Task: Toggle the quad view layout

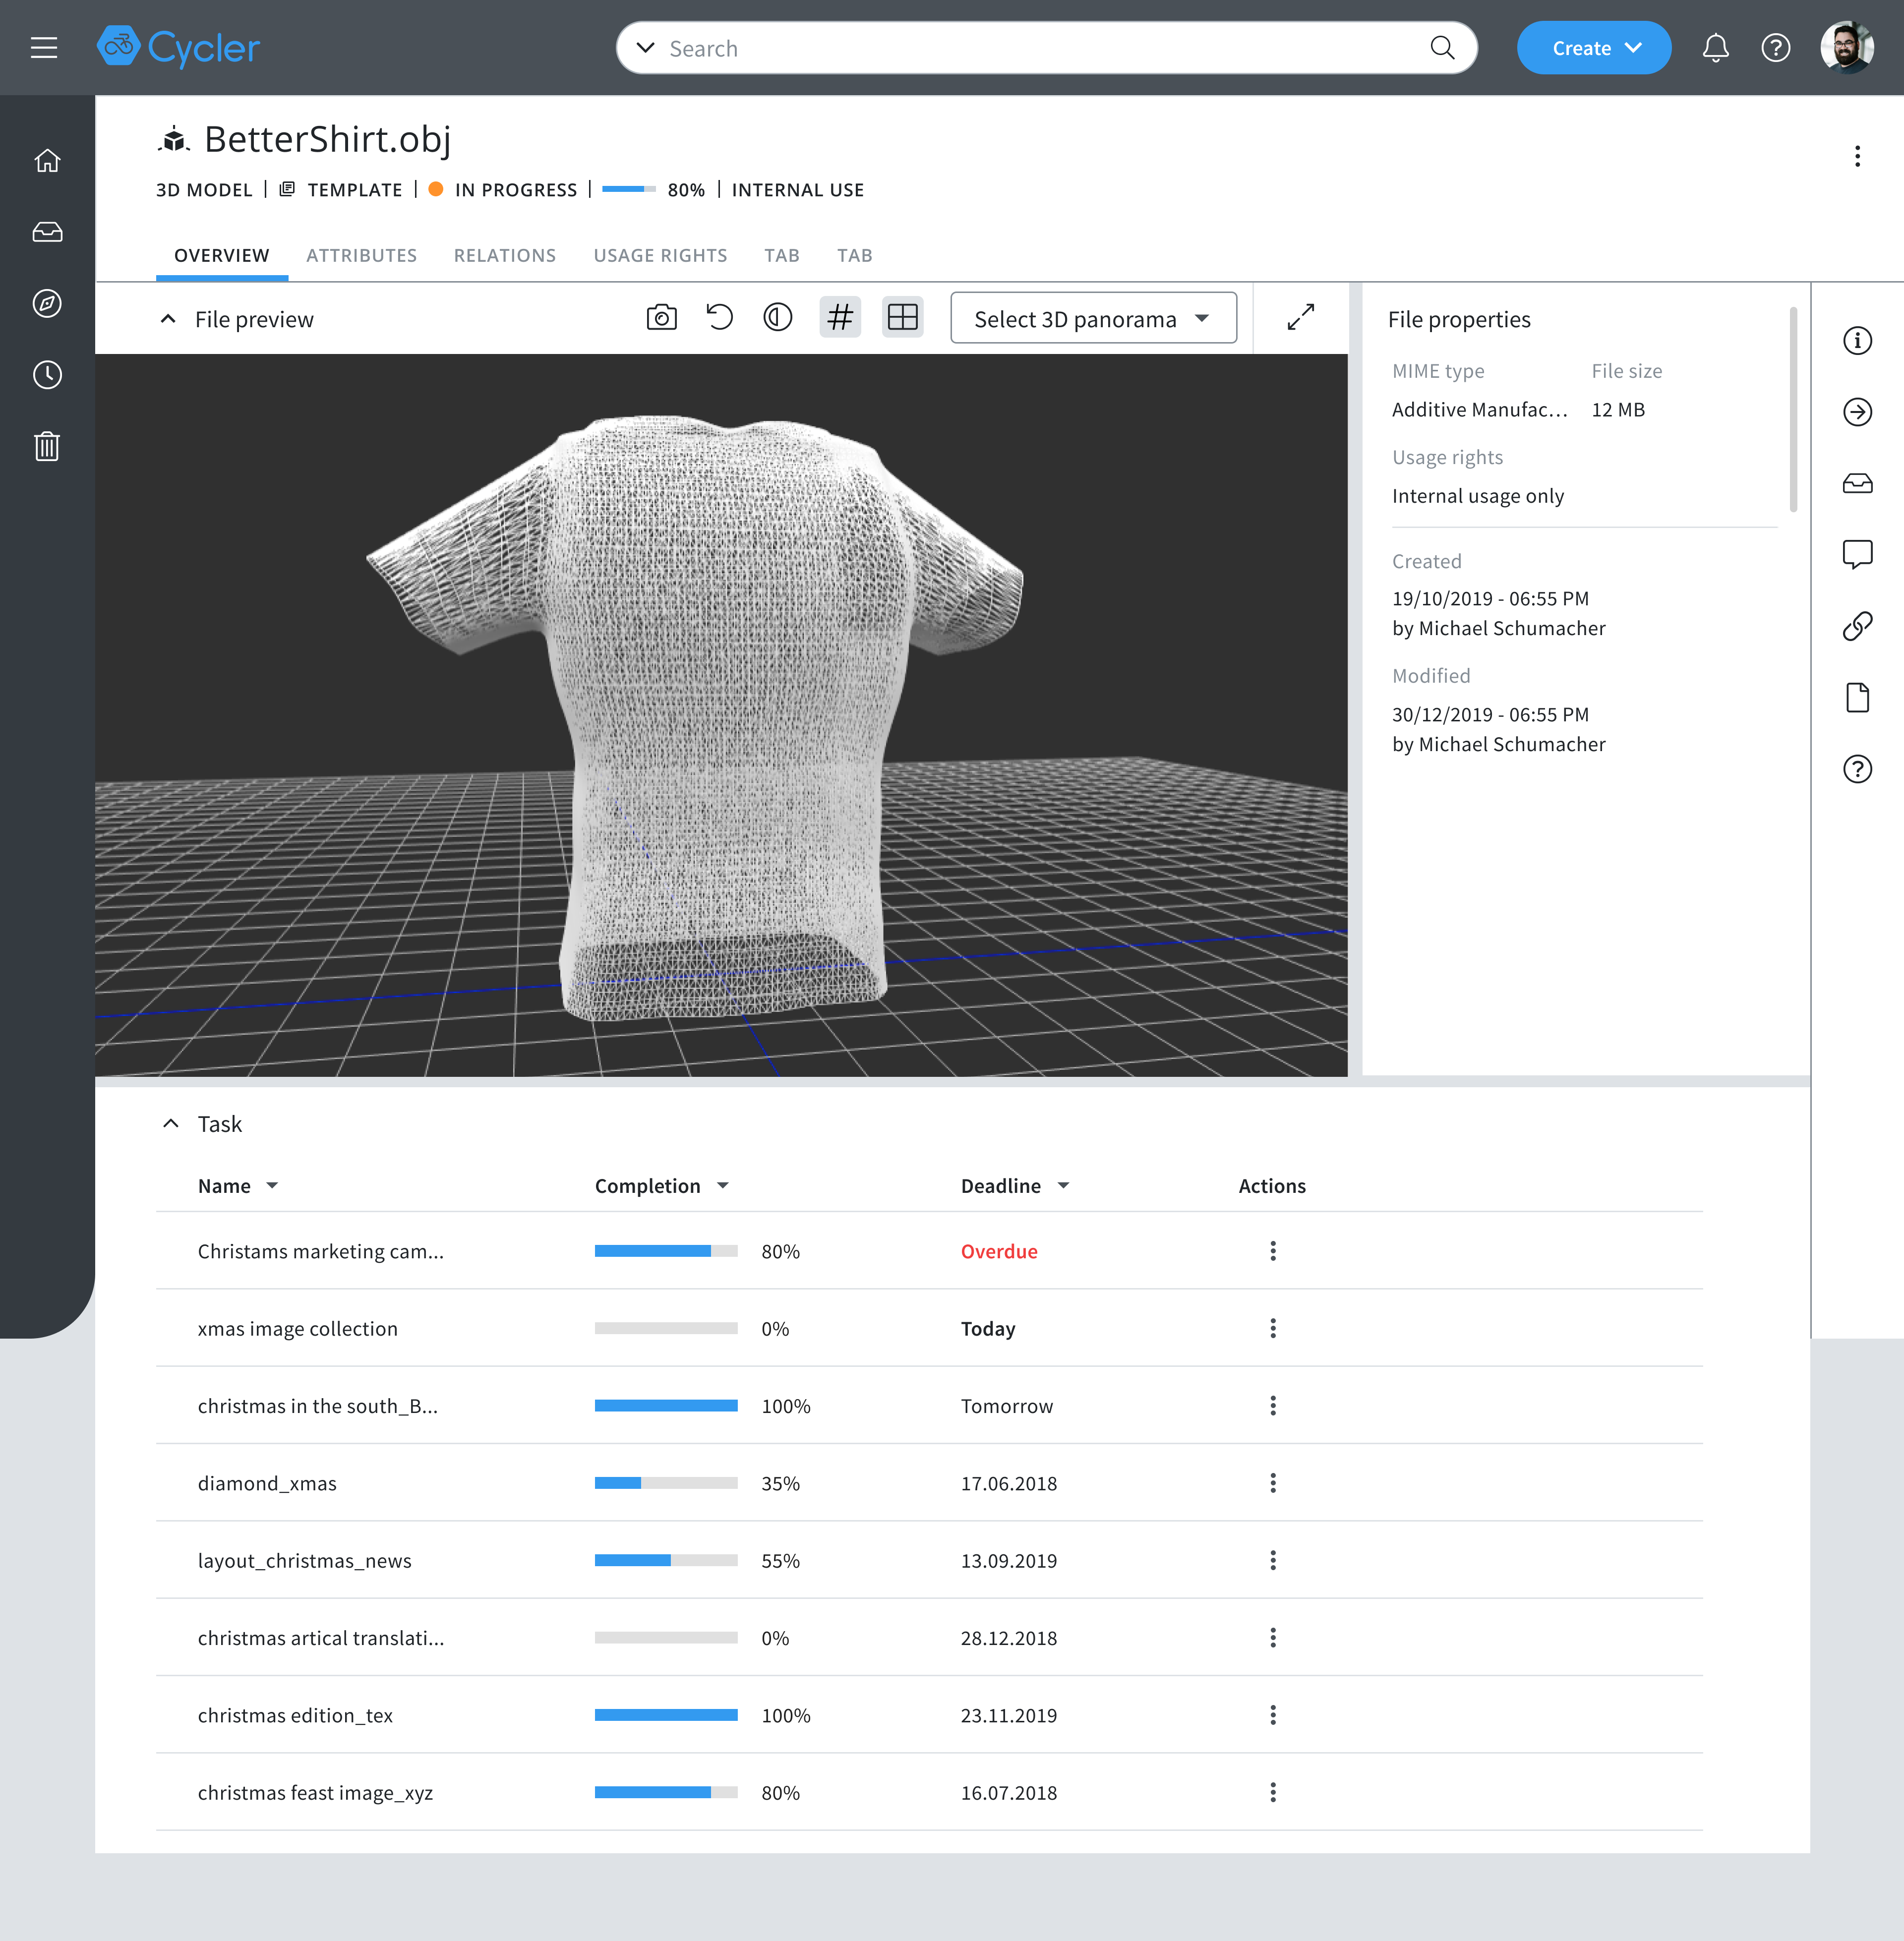Action: pyautogui.click(x=902, y=317)
